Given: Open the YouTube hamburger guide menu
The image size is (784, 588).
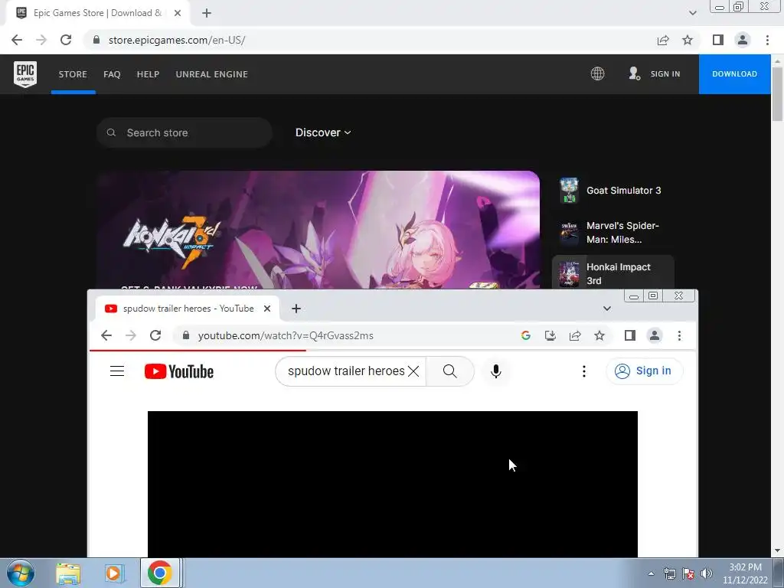Looking at the screenshot, I should (x=117, y=371).
